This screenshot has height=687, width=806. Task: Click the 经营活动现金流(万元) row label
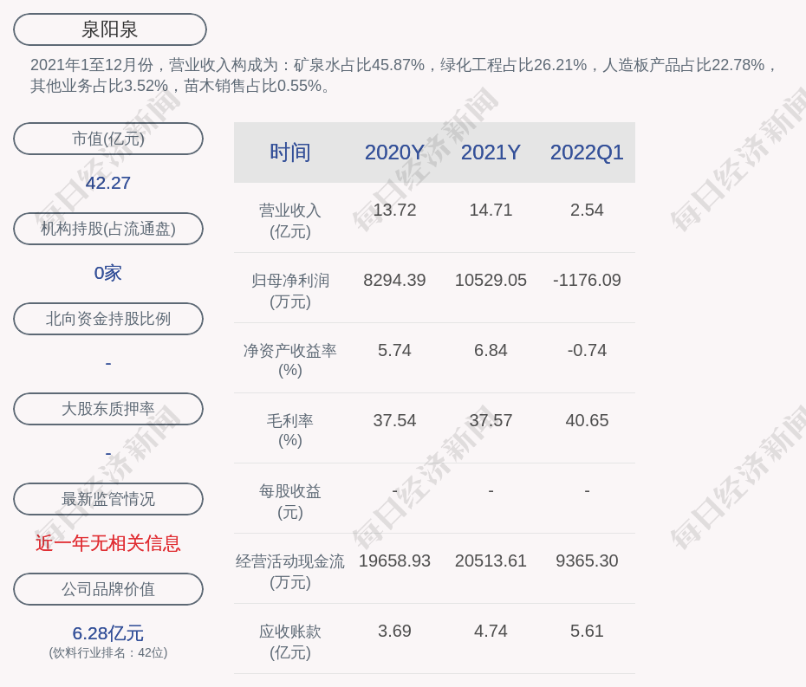[290, 572]
